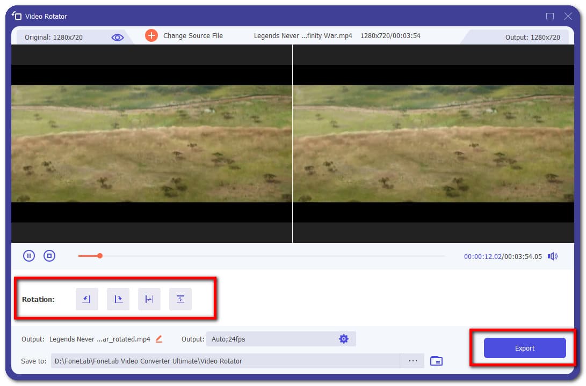586x386 pixels.
Task: Click Change Source File
Action: pos(193,36)
